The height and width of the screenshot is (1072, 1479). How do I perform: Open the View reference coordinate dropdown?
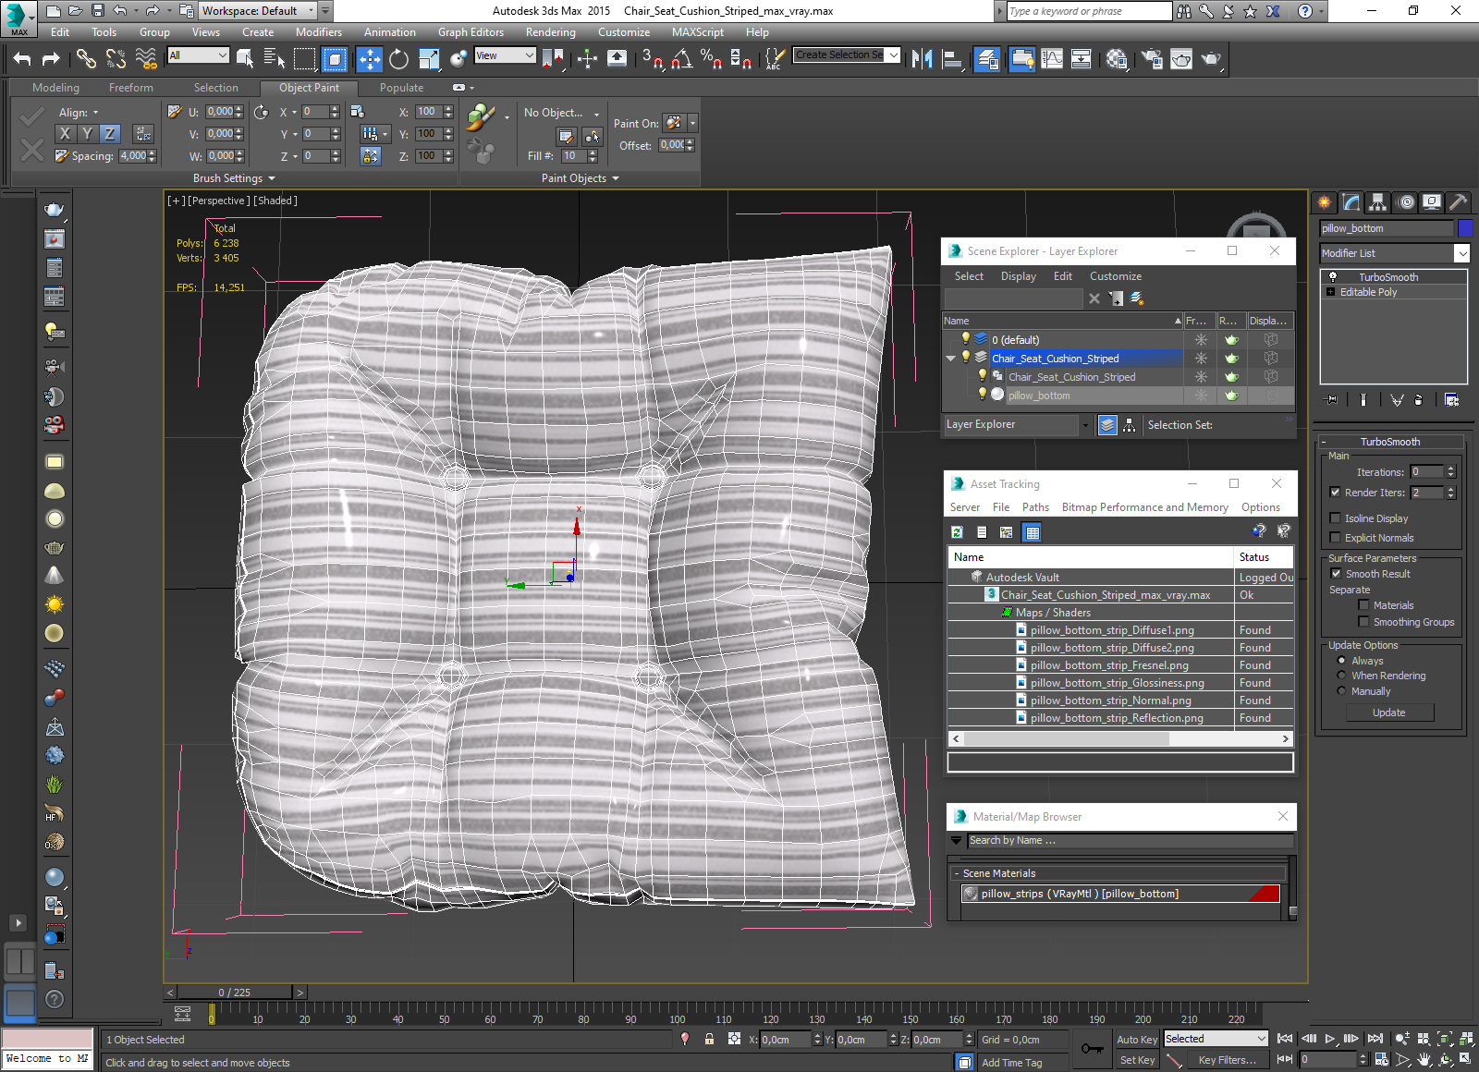pyautogui.click(x=505, y=55)
